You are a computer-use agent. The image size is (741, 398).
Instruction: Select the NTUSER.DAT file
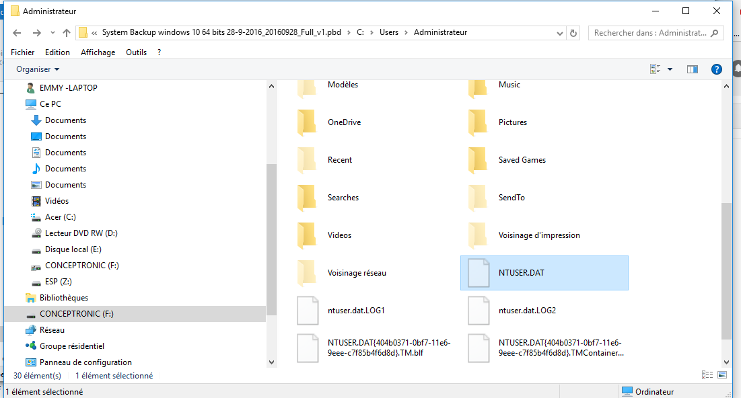coord(544,273)
